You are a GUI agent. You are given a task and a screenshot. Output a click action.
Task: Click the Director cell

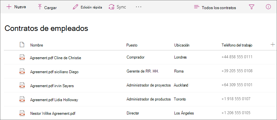[133, 113]
